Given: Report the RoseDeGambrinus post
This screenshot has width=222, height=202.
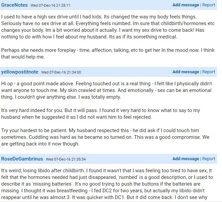Looking at the screenshot, I should click(209, 159).
